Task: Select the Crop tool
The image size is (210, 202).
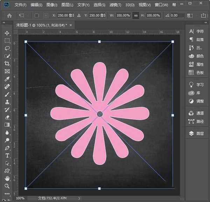Action: pyautogui.click(x=7, y=64)
